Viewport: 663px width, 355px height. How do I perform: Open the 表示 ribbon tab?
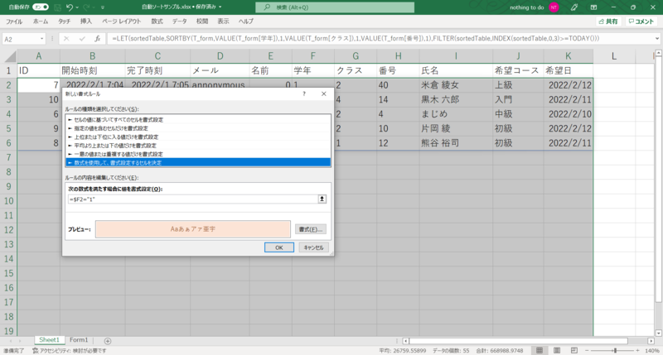click(223, 22)
